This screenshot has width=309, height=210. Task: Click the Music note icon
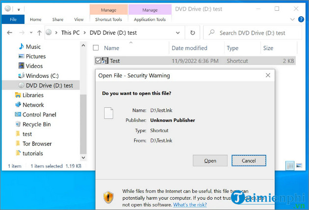pyautogui.click(x=21, y=47)
